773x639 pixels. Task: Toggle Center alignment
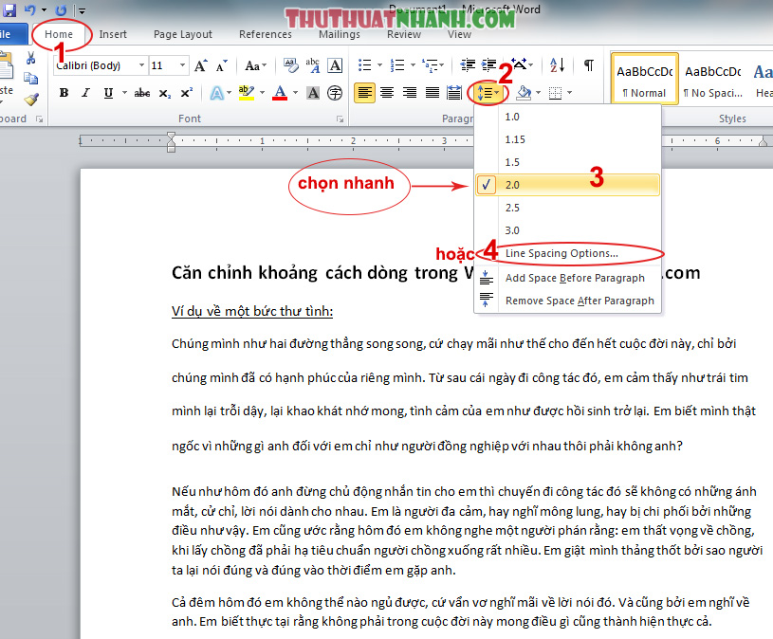(x=387, y=93)
